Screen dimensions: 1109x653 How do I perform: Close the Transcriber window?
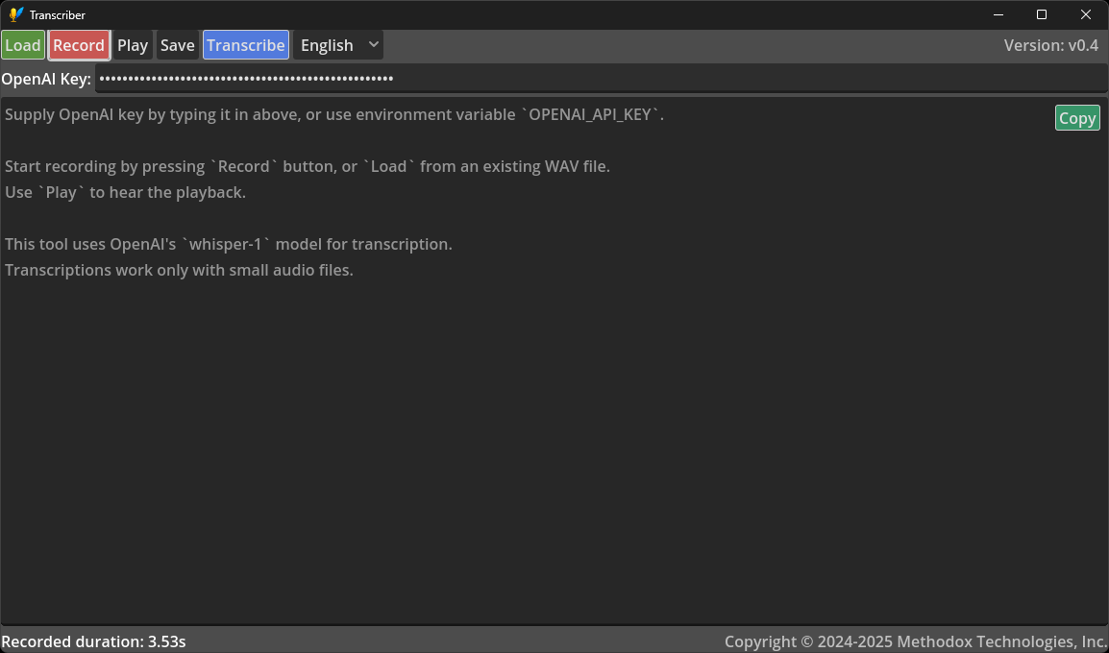point(1086,14)
